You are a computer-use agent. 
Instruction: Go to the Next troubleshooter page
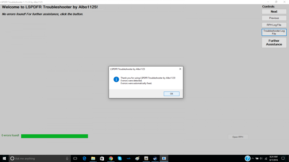[274, 12]
